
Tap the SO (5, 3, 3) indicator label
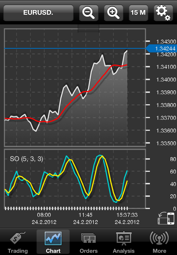[x=27, y=159]
